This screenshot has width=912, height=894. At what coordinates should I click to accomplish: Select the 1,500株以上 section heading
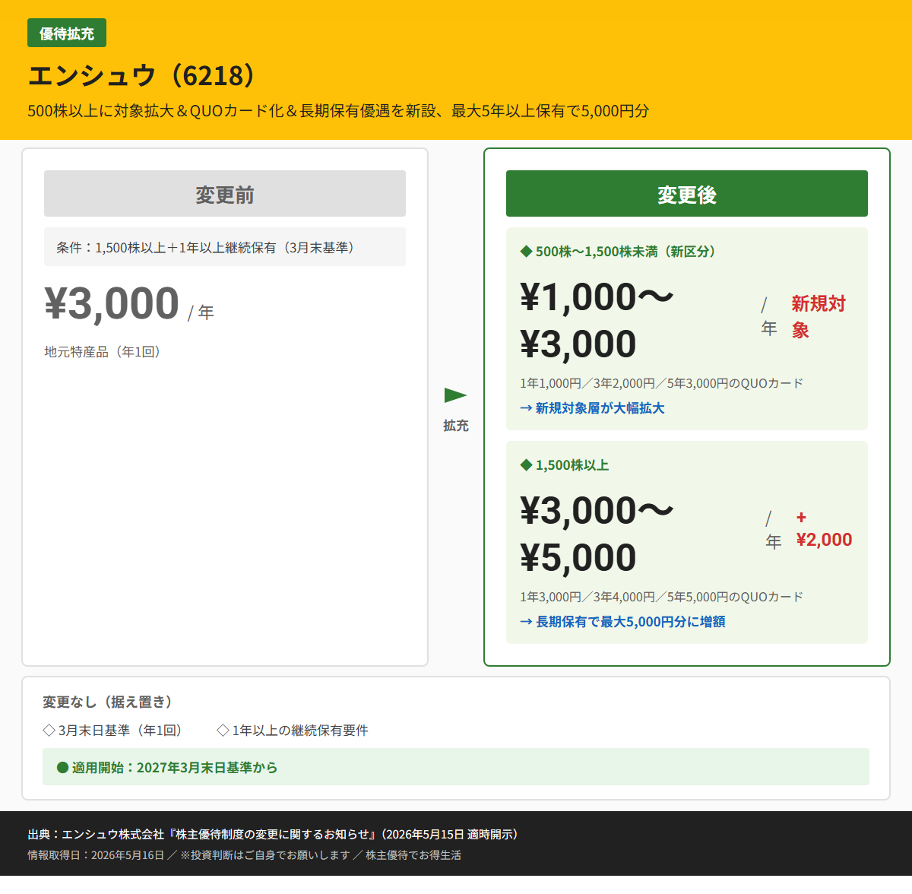pos(572,465)
